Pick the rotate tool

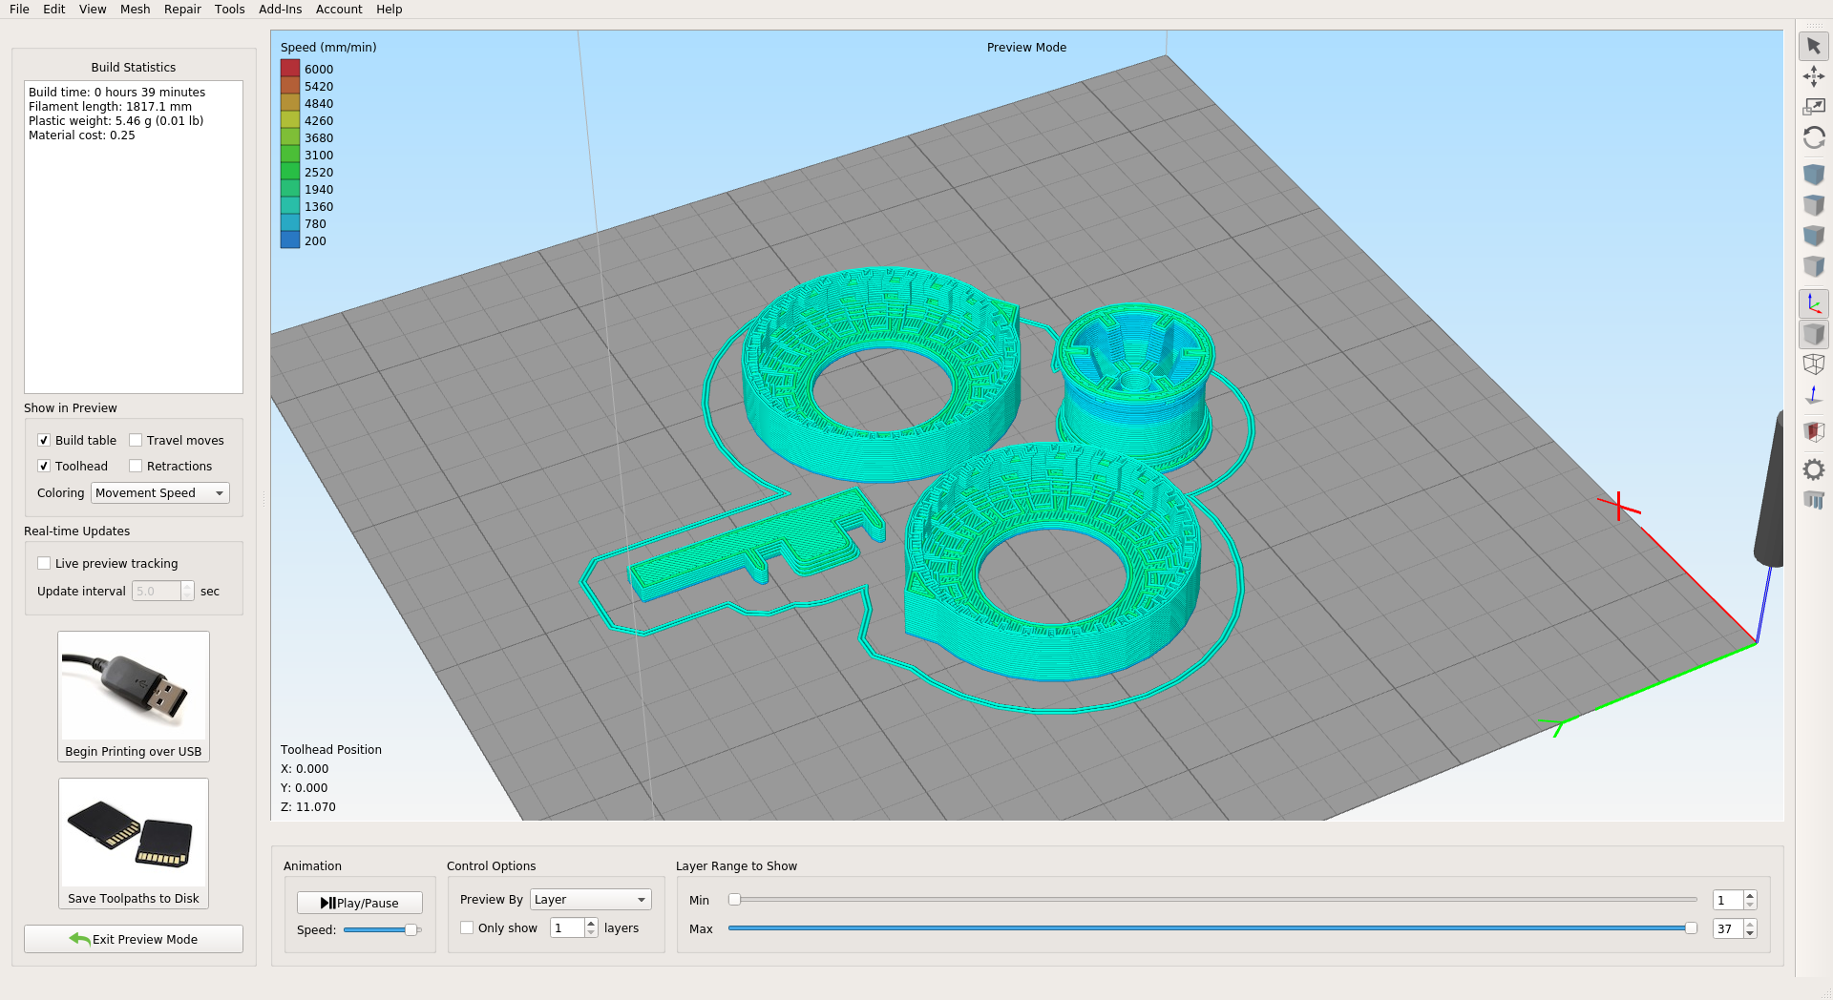click(x=1814, y=137)
